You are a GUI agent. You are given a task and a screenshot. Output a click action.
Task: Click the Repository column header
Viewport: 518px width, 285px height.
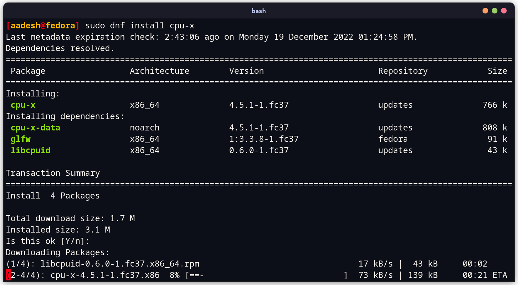[403, 71]
